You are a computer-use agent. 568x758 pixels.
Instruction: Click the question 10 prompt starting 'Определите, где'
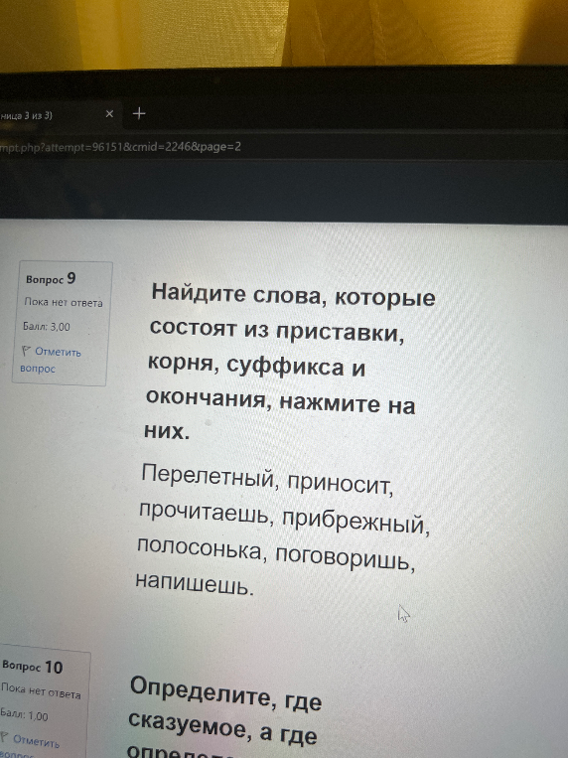coord(223,716)
